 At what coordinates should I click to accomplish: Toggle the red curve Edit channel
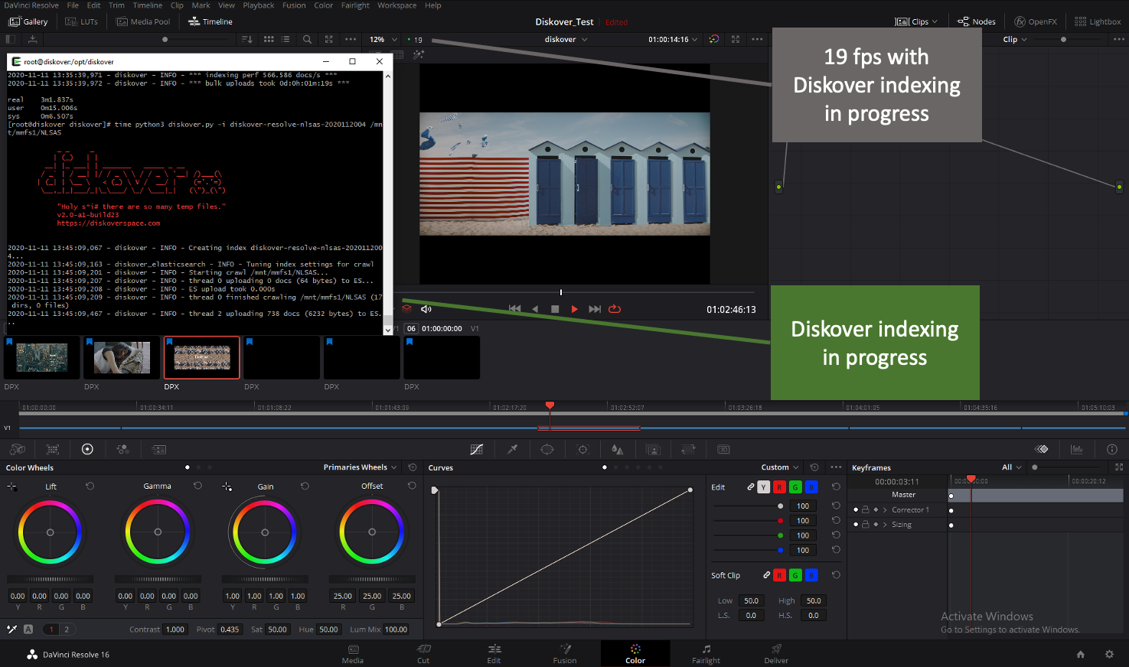[779, 487]
